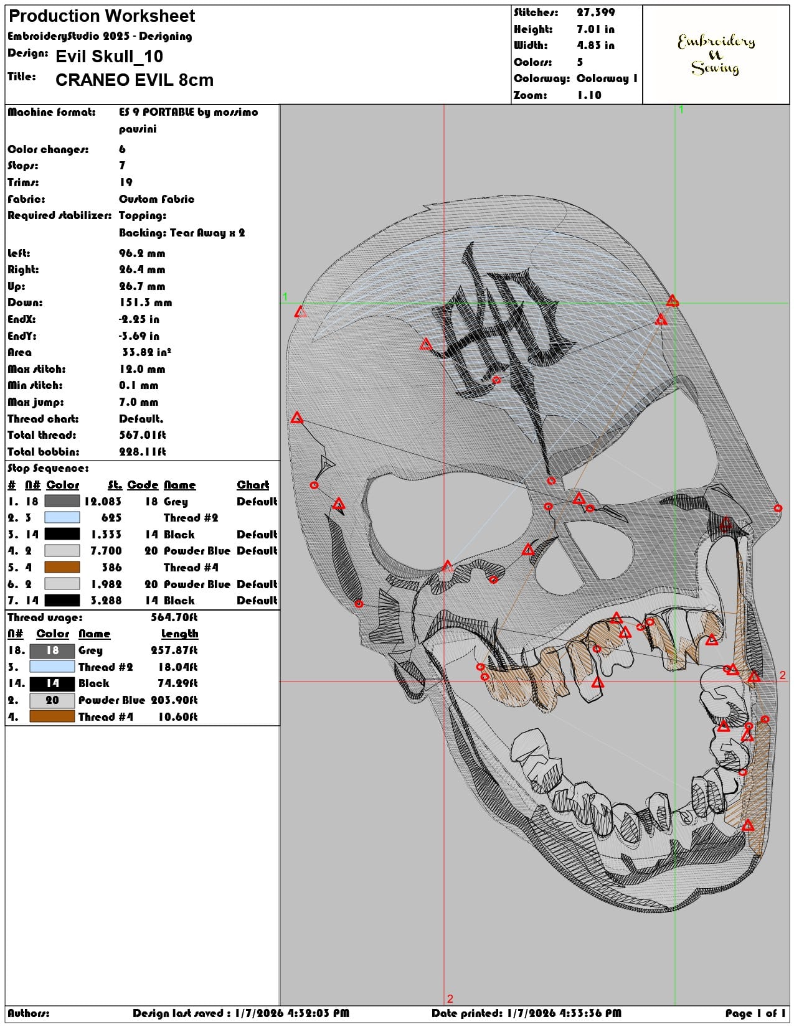The height and width of the screenshot is (1027, 794).
Task: Click the width value '4.83 in'
Action: 595,45
